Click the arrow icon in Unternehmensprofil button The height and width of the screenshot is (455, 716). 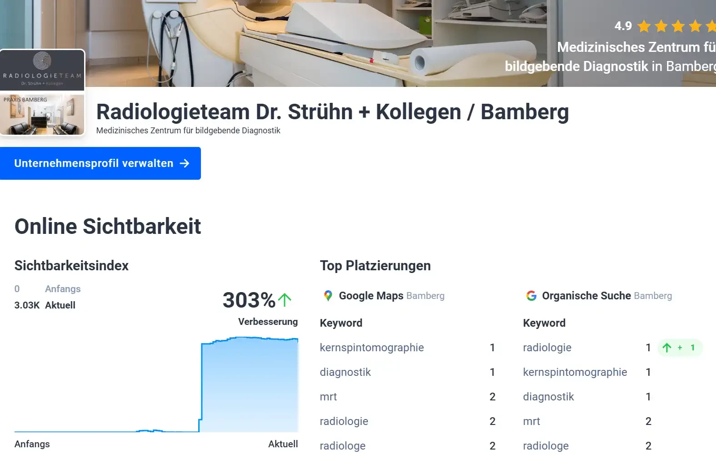tap(184, 163)
